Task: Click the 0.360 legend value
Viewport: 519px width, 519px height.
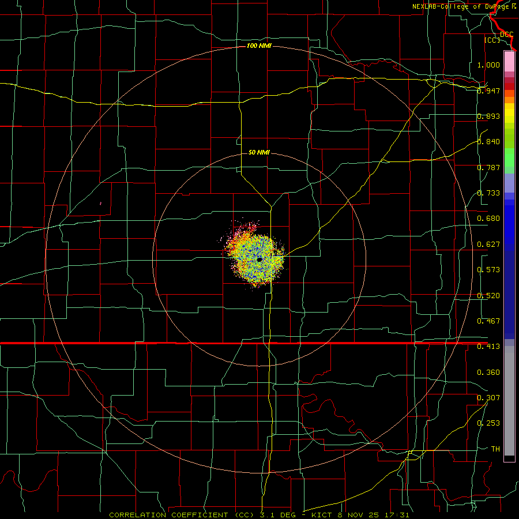Action: tap(488, 373)
